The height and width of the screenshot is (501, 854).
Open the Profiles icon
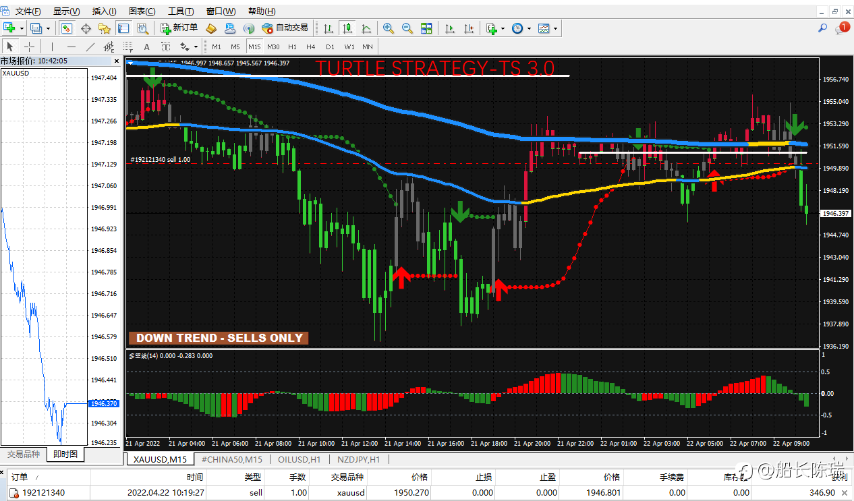(x=35, y=28)
